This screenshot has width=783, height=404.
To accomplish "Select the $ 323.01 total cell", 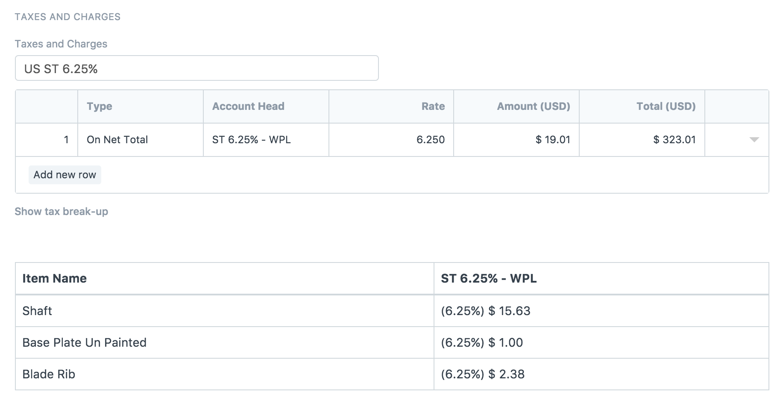I will [642, 140].
